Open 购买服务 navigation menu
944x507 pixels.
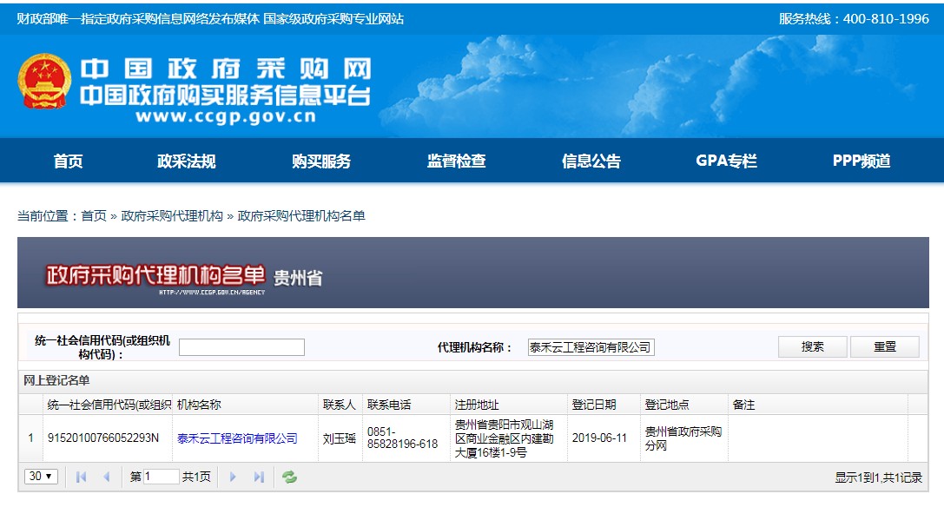coord(320,161)
